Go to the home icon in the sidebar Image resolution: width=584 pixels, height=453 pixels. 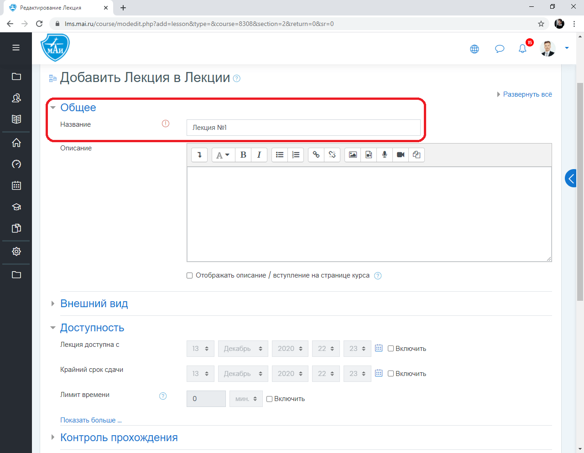pyautogui.click(x=16, y=143)
